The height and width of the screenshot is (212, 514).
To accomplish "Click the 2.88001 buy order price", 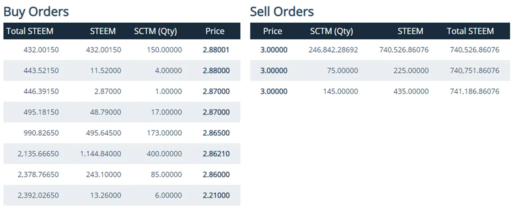I will [x=216, y=50].
